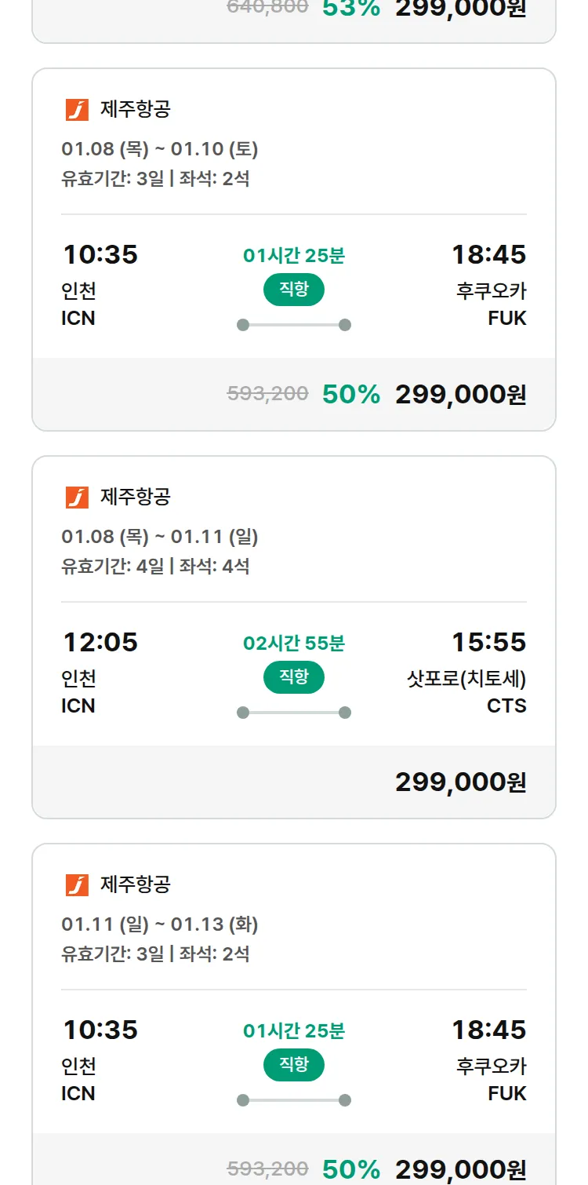Click Jeju Air logo on Sapporo flight card

pyautogui.click(x=77, y=498)
